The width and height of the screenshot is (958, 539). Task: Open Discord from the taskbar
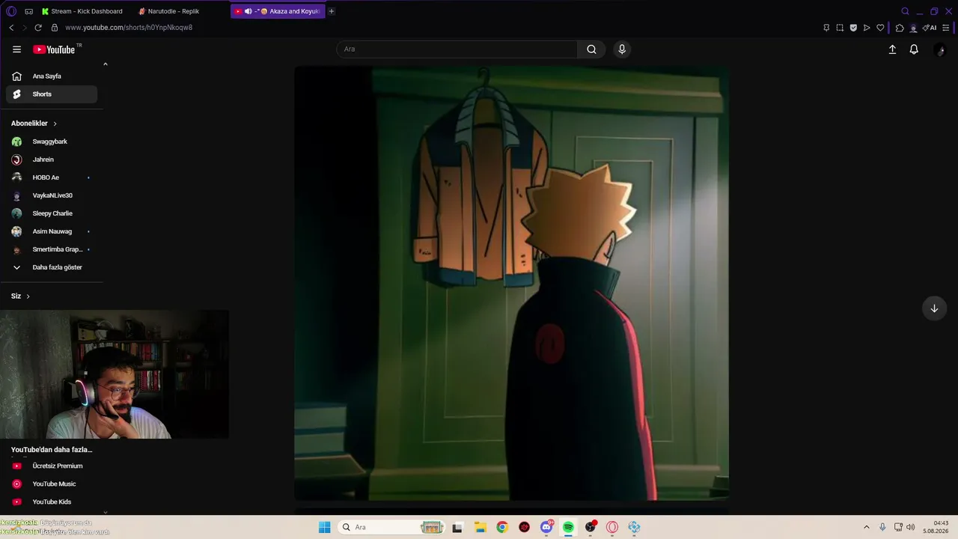coord(546,527)
